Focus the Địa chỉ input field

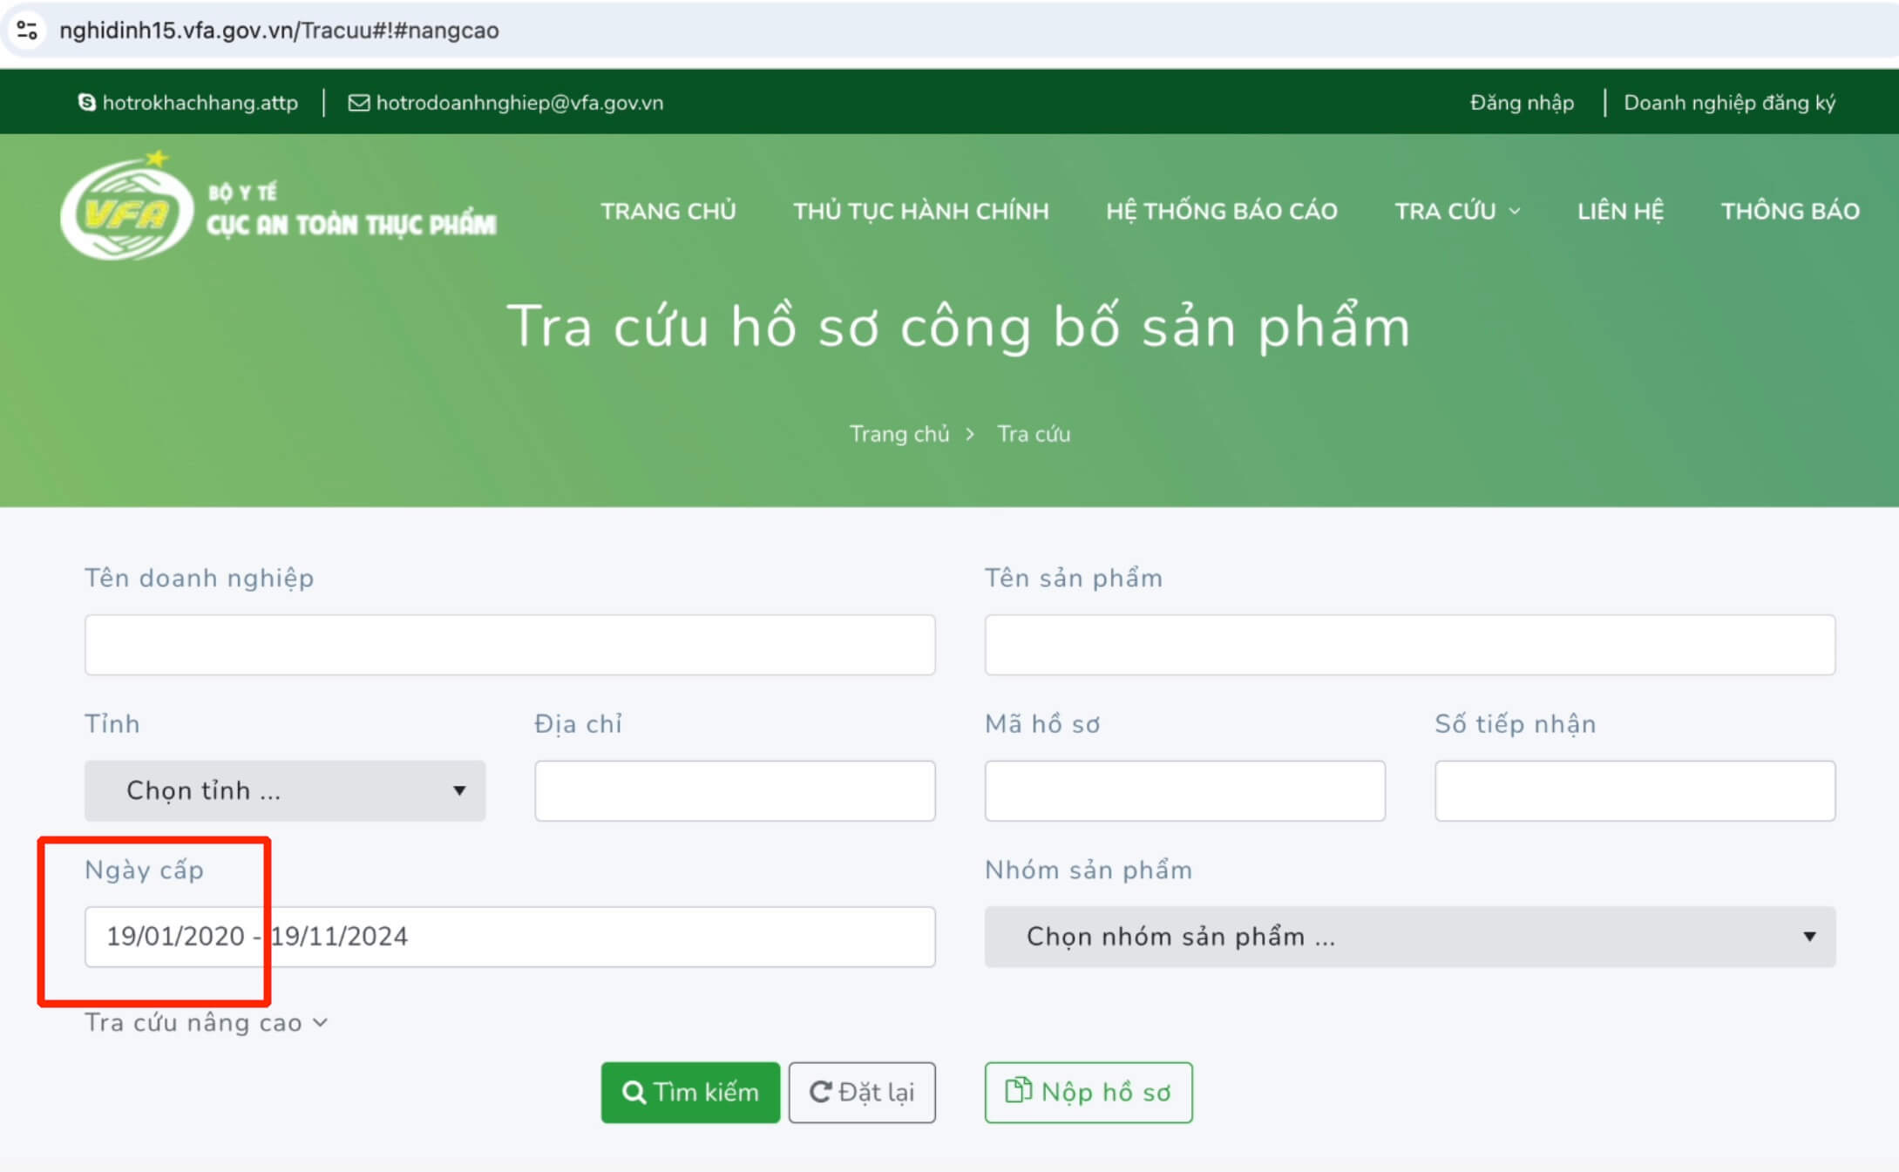coord(735,791)
